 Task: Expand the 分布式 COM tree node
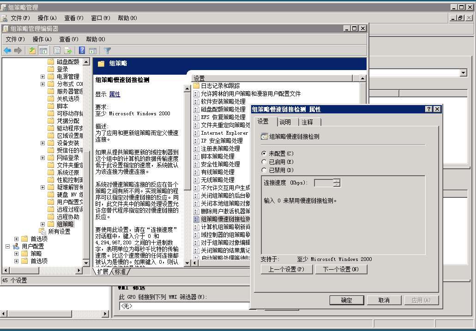[43, 84]
